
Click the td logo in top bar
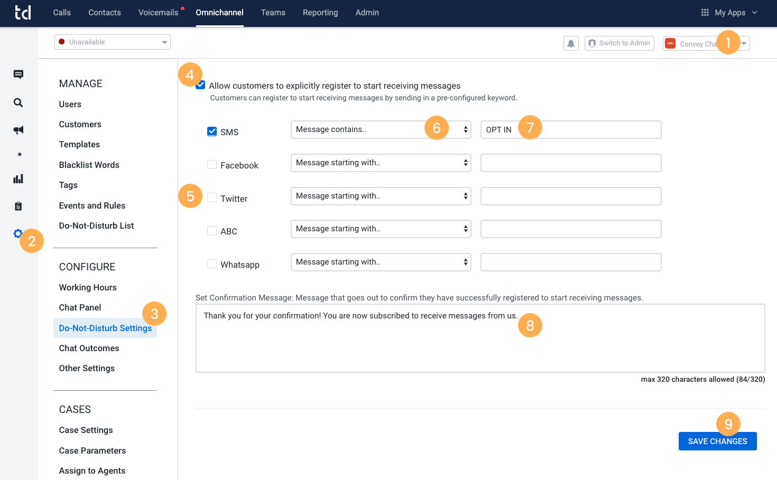click(x=23, y=12)
